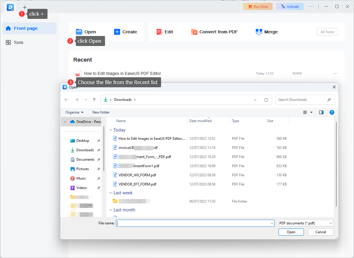Click New folder in the dialog
This screenshot has height=258, width=354.
point(101,112)
